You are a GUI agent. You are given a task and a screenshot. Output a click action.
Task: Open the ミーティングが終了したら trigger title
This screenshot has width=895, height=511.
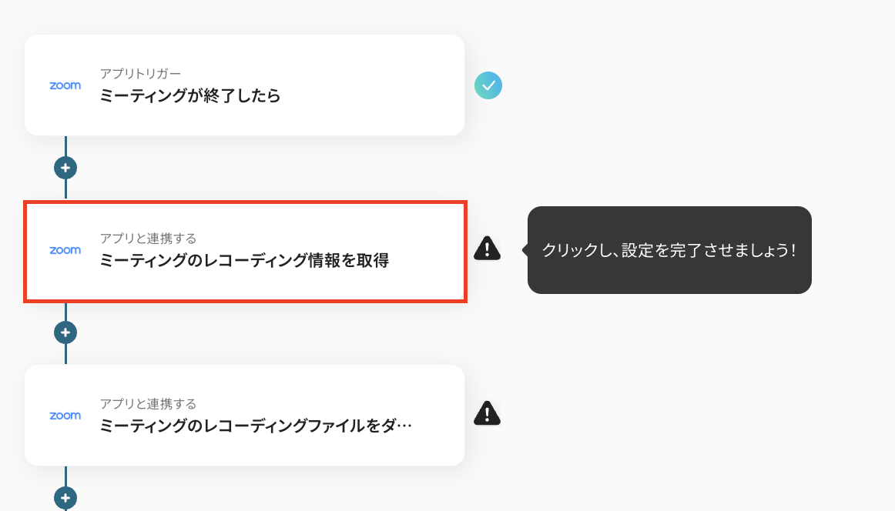[x=189, y=96]
